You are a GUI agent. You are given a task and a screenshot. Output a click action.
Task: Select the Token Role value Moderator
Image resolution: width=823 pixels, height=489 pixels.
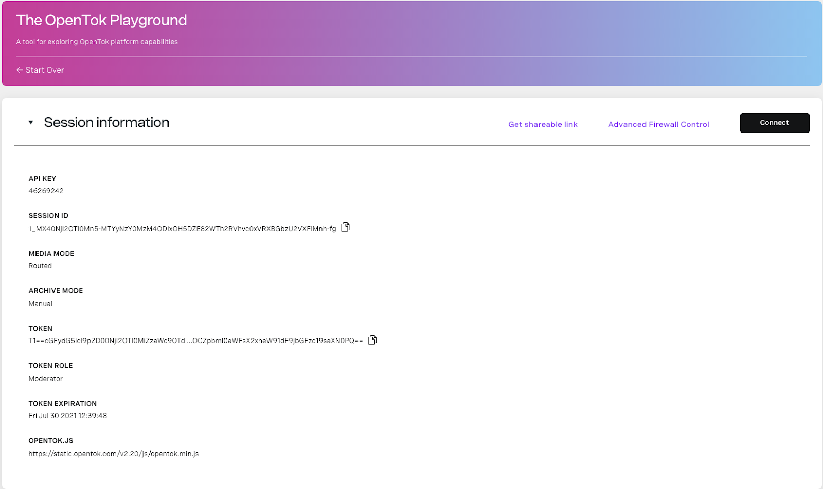coord(45,379)
